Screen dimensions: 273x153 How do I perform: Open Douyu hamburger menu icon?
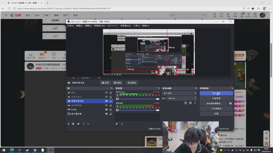[x=6, y=15]
